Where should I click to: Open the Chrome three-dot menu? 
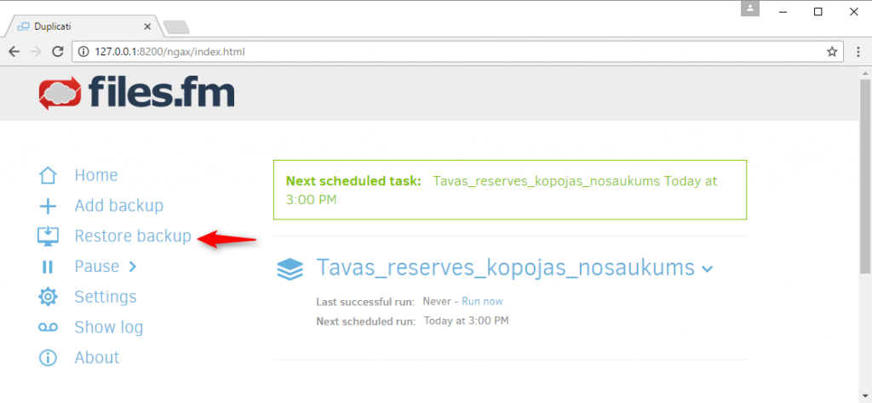pyautogui.click(x=860, y=52)
